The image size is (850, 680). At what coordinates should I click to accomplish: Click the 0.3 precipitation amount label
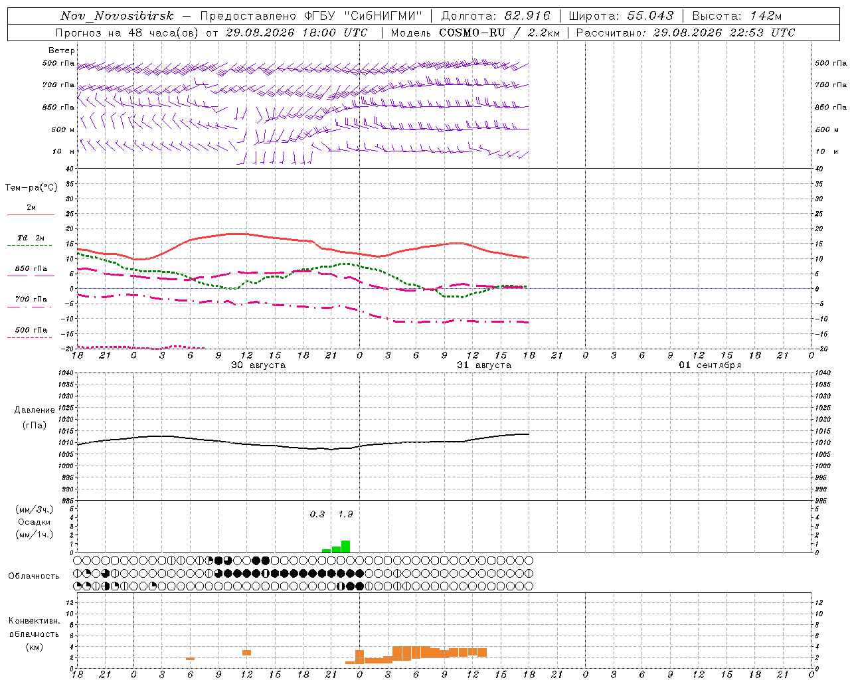tap(317, 514)
